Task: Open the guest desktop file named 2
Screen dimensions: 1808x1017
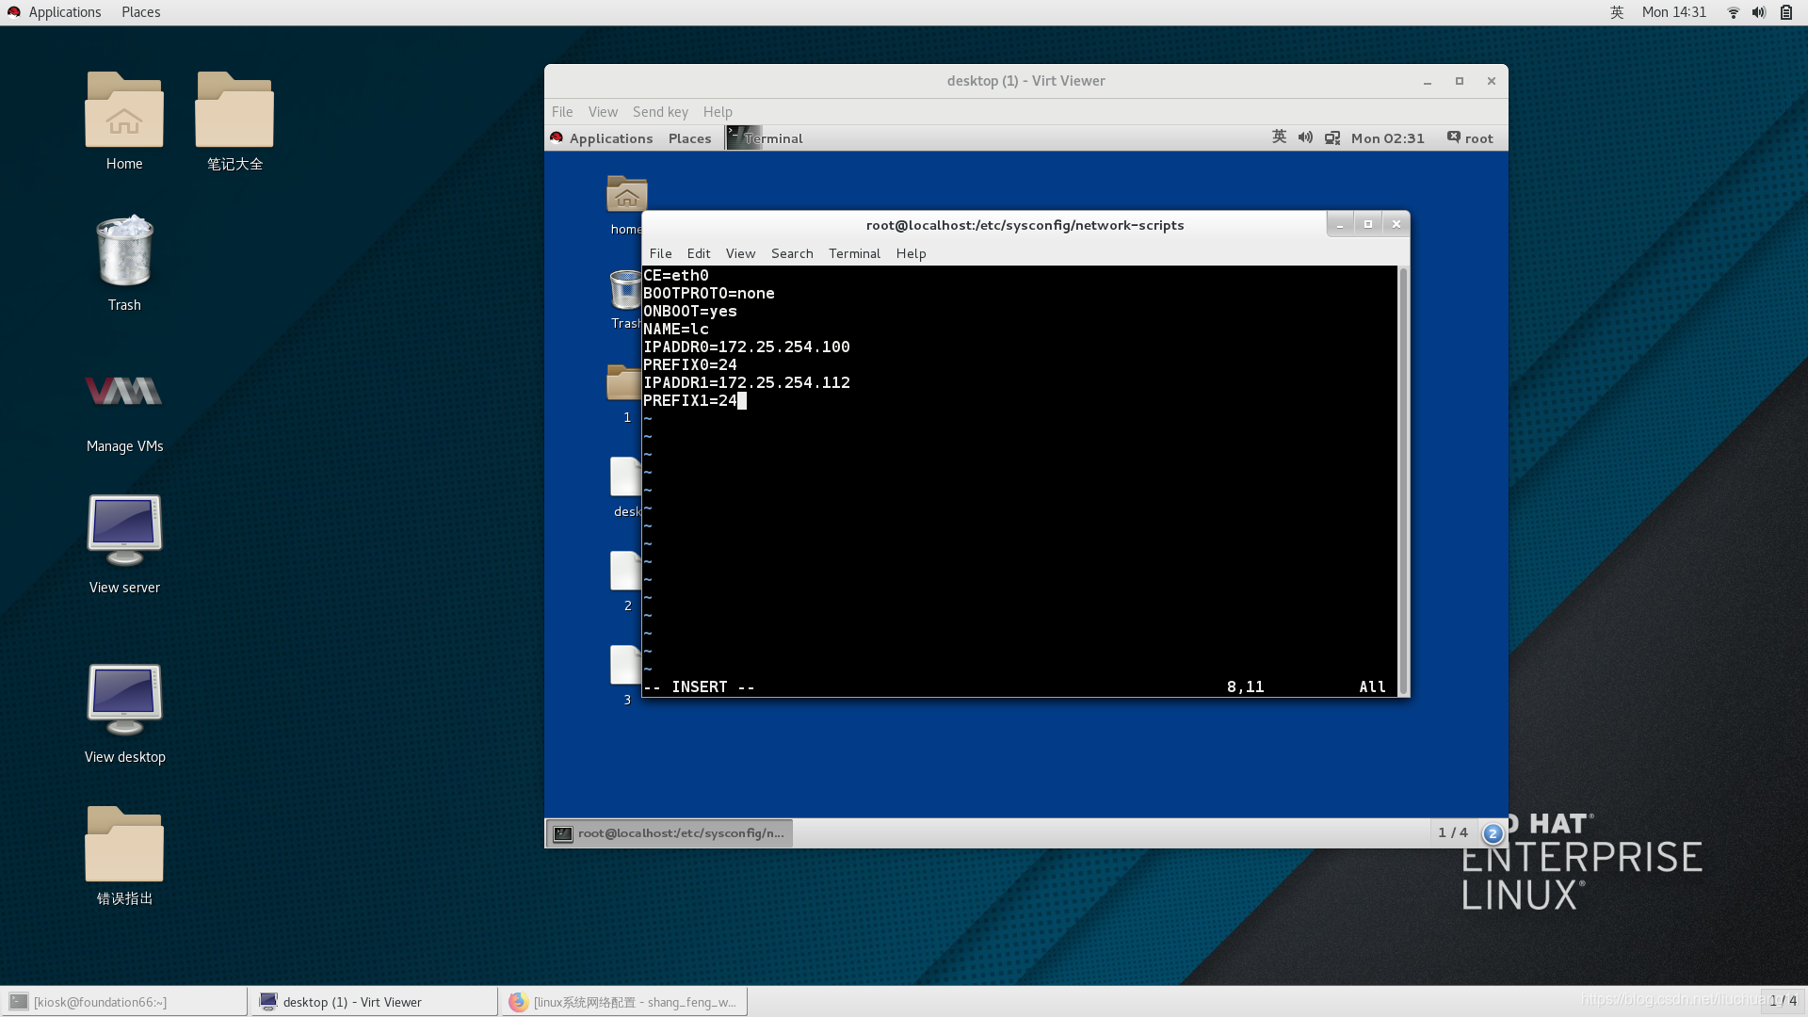Action: pos(625,571)
